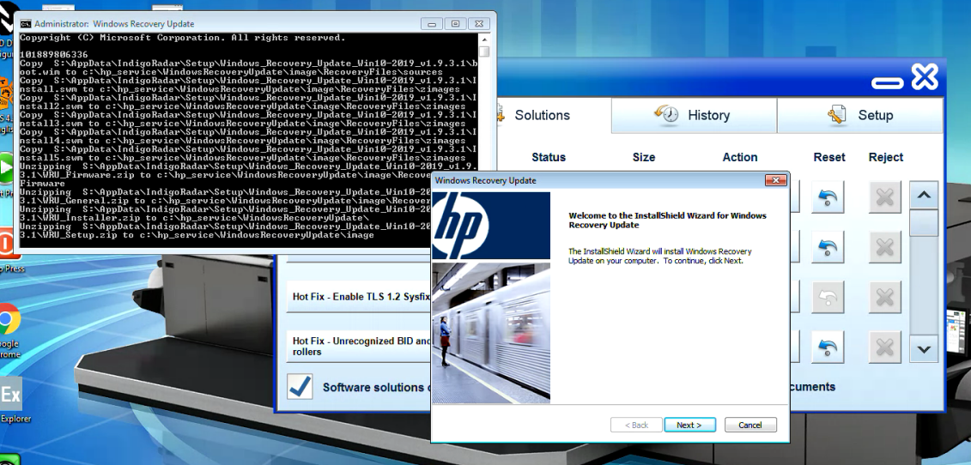Viewport: 971px width, 465px height.
Task: Open the Setup tab
Action: [860, 115]
